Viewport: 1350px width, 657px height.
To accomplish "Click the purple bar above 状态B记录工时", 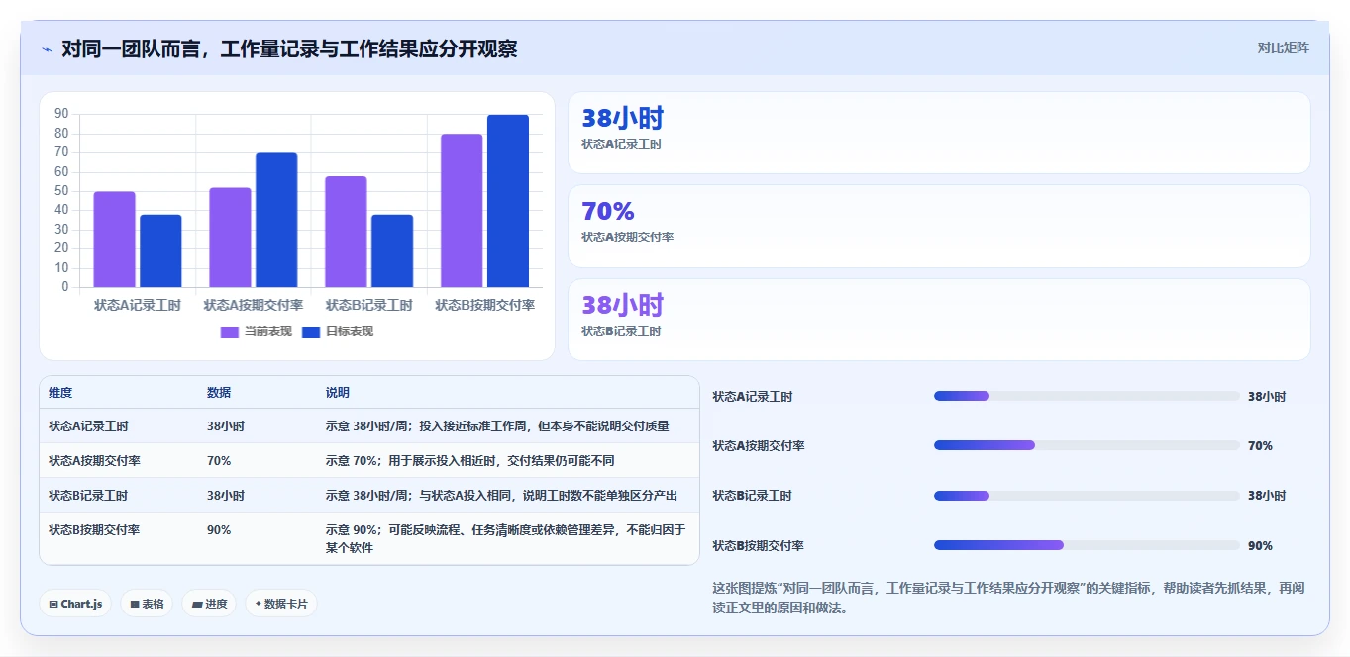I will click(346, 233).
